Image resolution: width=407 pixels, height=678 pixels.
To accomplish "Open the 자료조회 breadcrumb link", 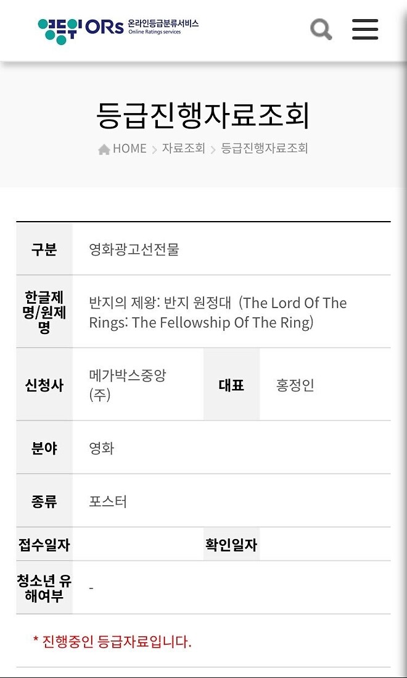I will (x=183, y=149).
